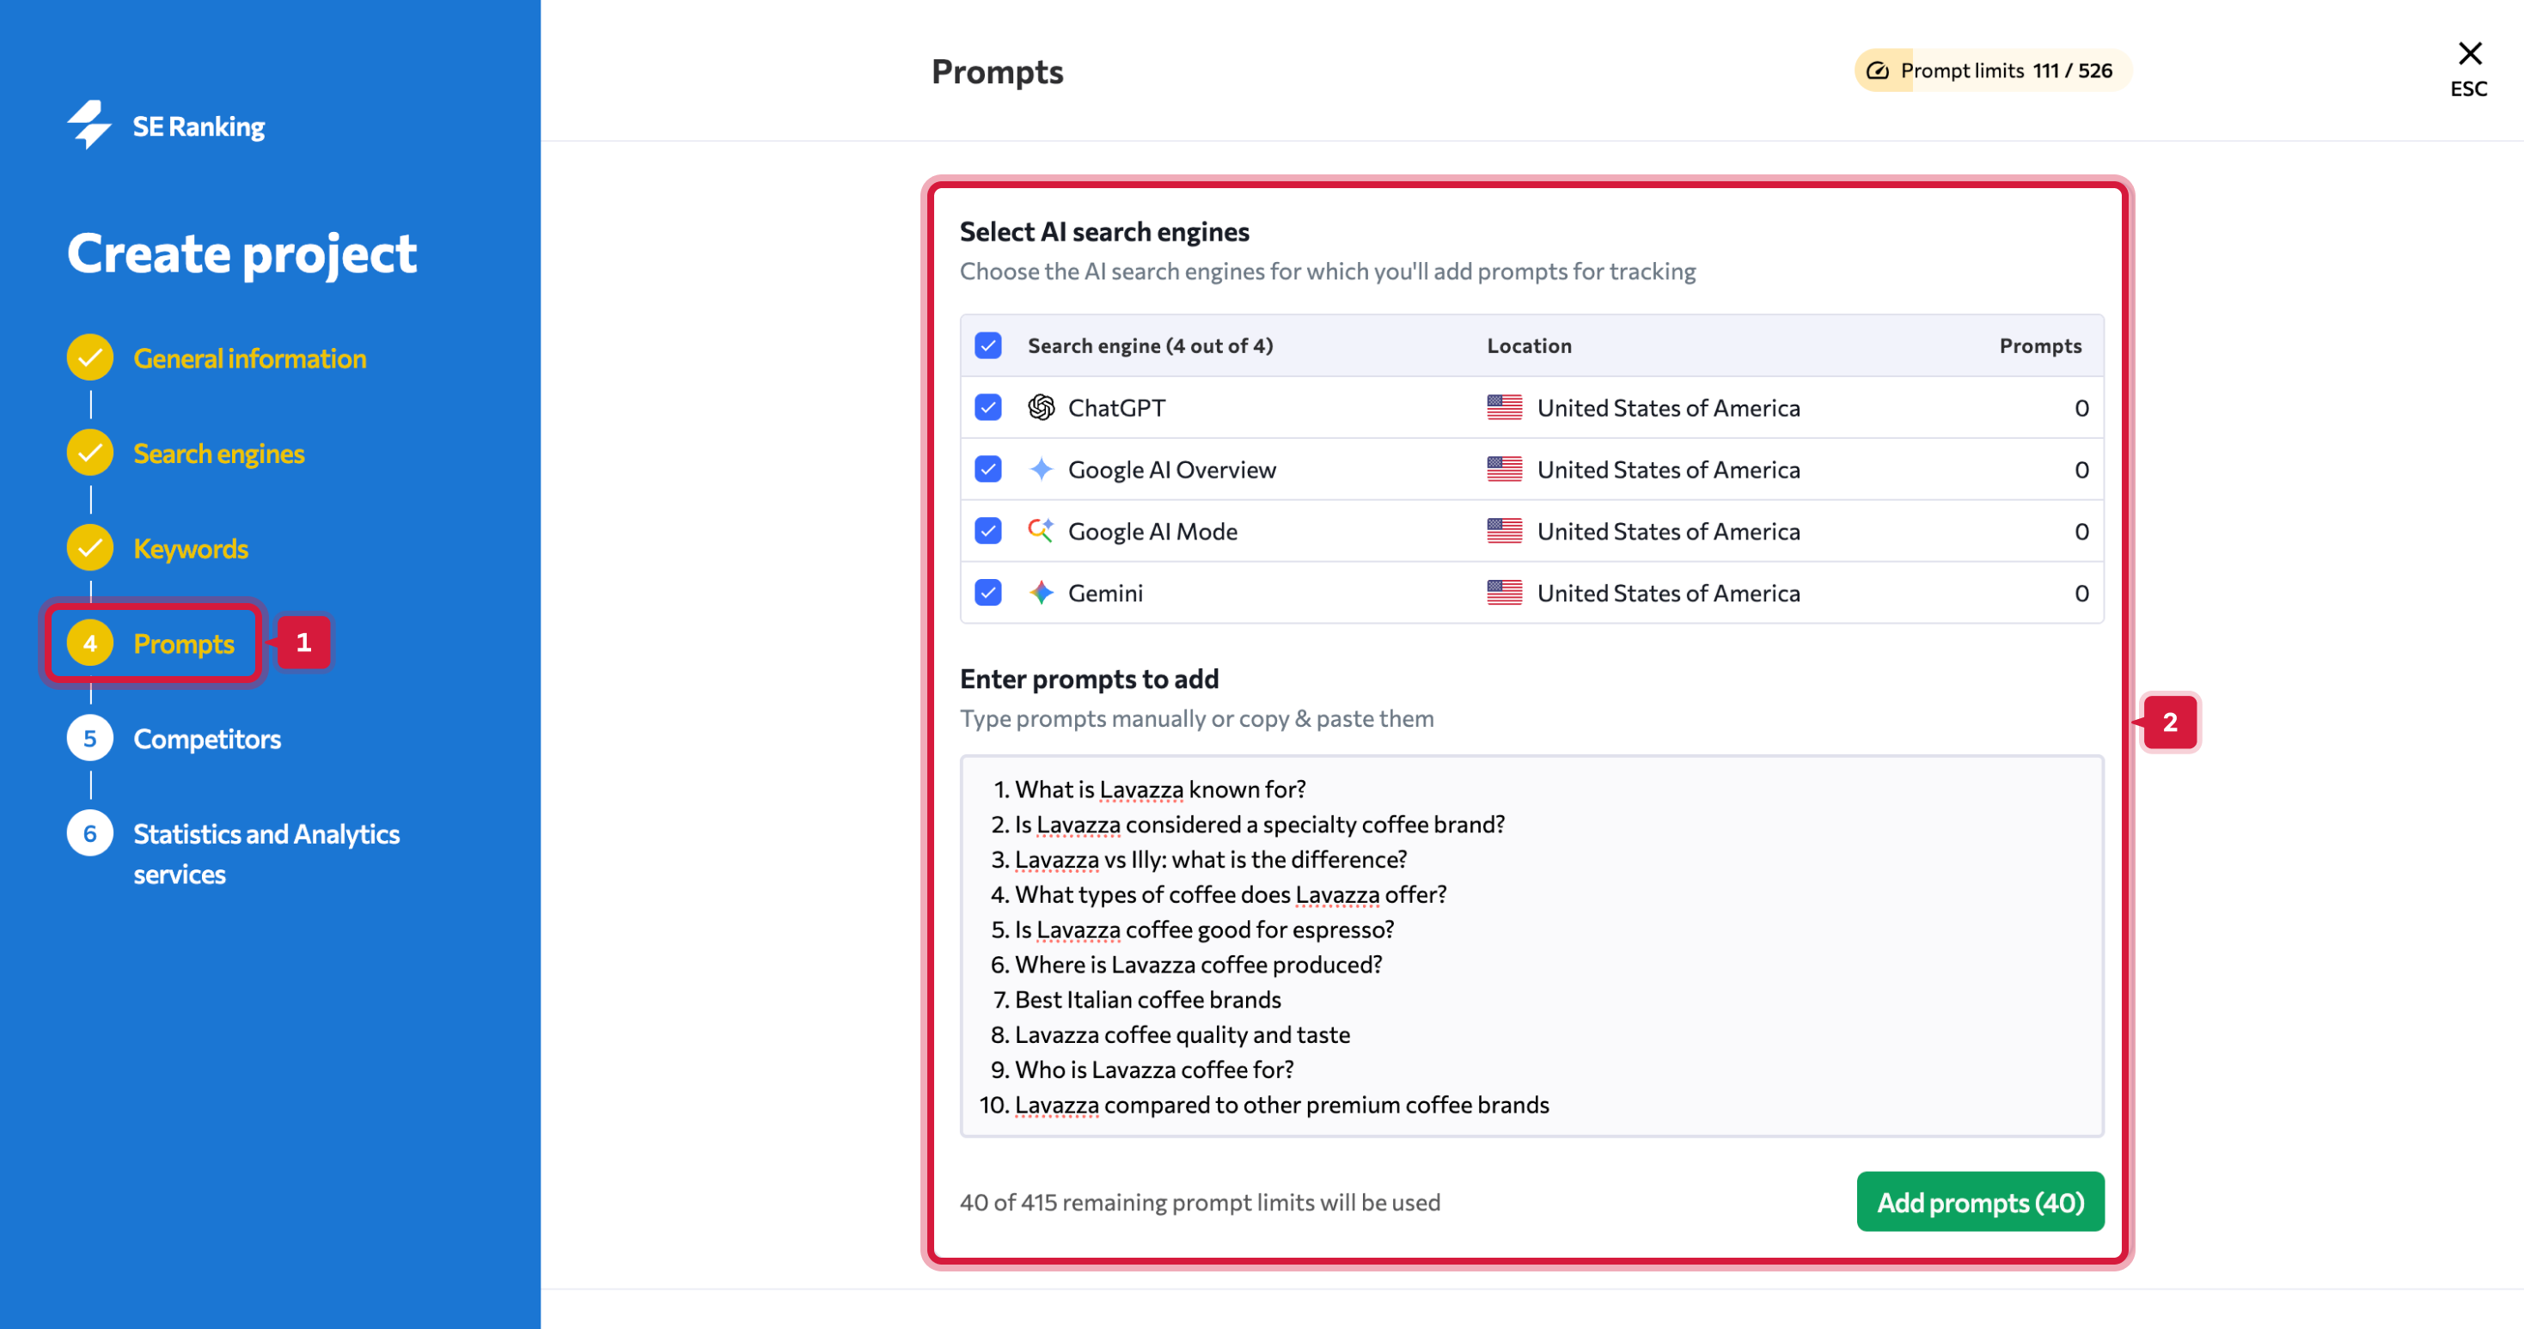
Task: Open the Search engines step
Action: pos(218,454)
